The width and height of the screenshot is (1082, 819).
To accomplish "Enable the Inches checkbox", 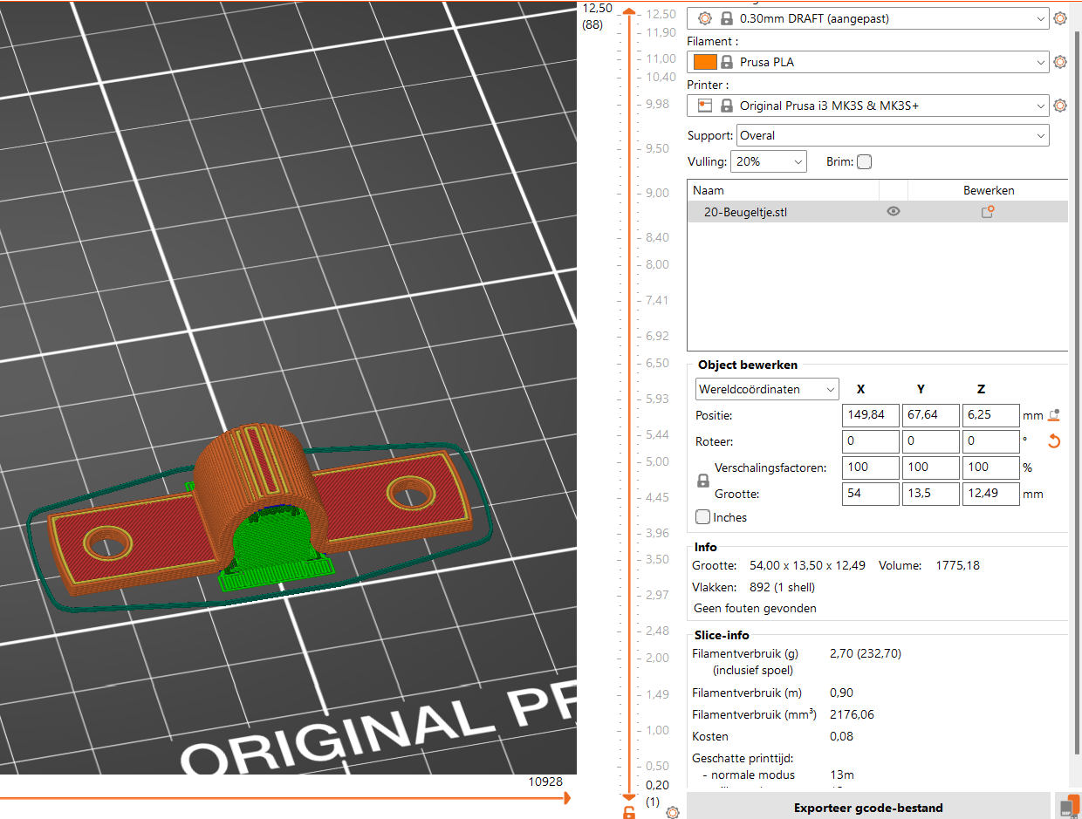I will pyautogui.click(x=702, y=516).
